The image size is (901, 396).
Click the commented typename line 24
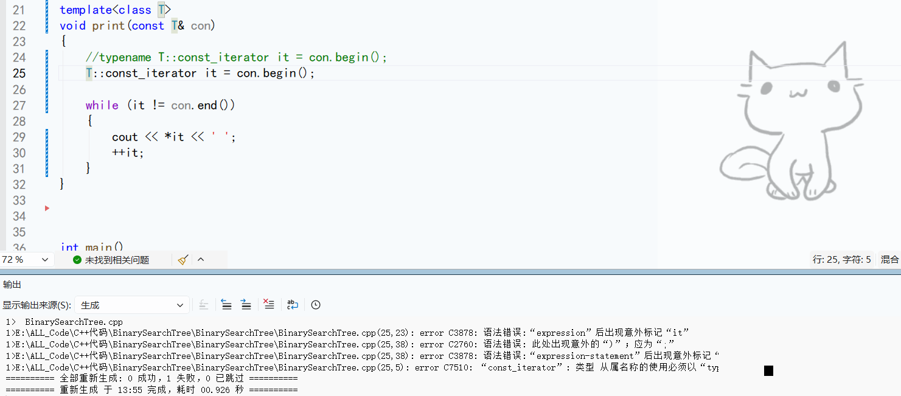click(x=236, y=57)
